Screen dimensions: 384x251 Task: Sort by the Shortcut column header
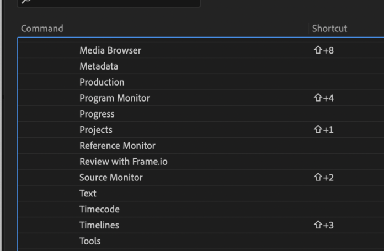tap(329, 29)
